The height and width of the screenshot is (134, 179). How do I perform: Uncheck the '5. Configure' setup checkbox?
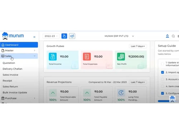click(163, 93)
